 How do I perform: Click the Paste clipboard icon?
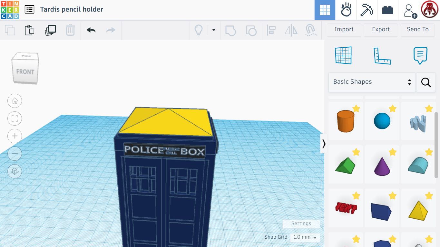[30, 30]
